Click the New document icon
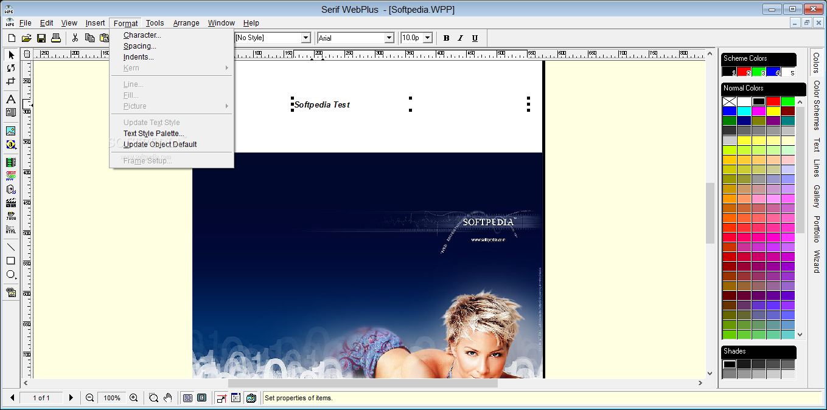 coord(12,38)
